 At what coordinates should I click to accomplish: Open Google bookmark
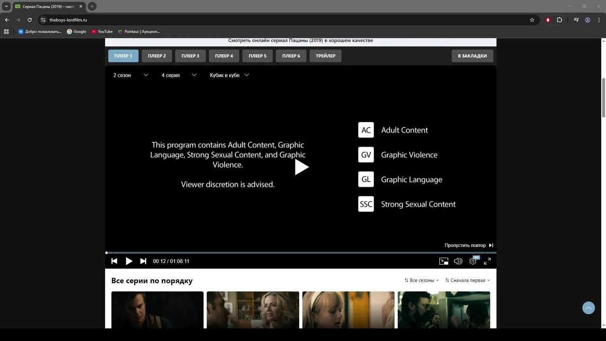(77, 32)
